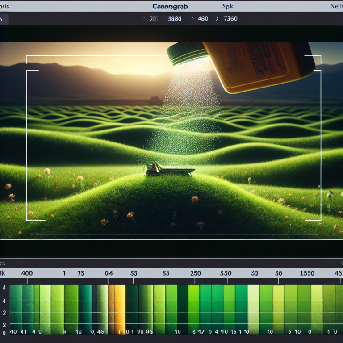Viewport: 343px width, 343px height.
Task: Jump to the tick under 250
Action: click(195, 281)
